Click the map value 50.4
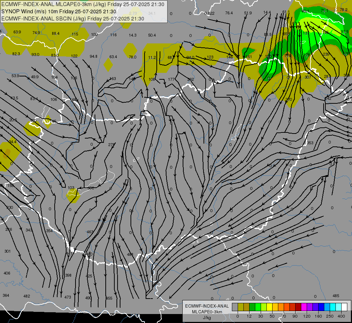The image size is (352, 323). [152, 35]
